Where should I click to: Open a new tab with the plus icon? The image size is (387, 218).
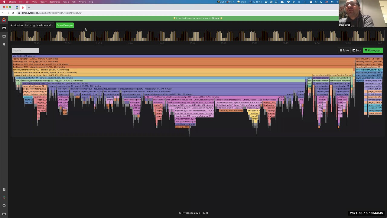(x=29, y=7)
